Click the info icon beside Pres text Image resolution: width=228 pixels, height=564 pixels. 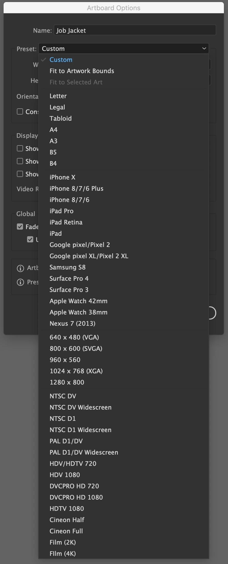(20, 282)
